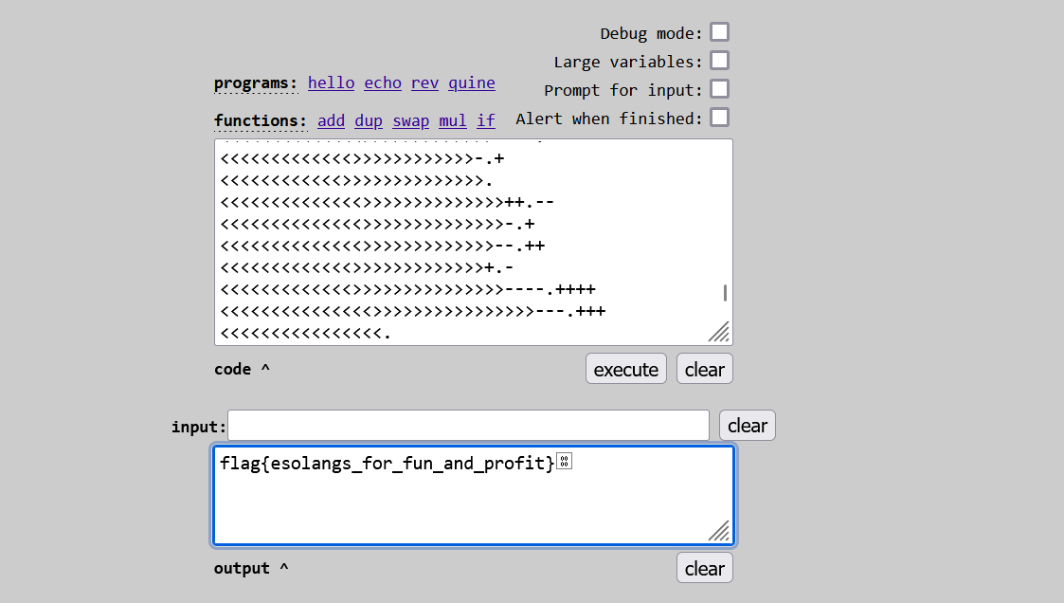Insert the if function snippet
Image resolution: width=1064 pixels, height=603 pixels.
[x=486, y=120]
